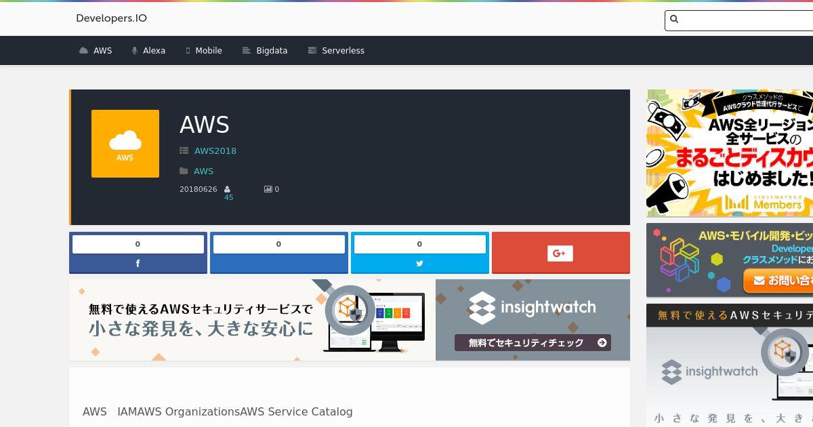Click the microphone icon beside Alexa
Image resolution: width=813 pixels, height=427 pixels.
pos(135,51)
